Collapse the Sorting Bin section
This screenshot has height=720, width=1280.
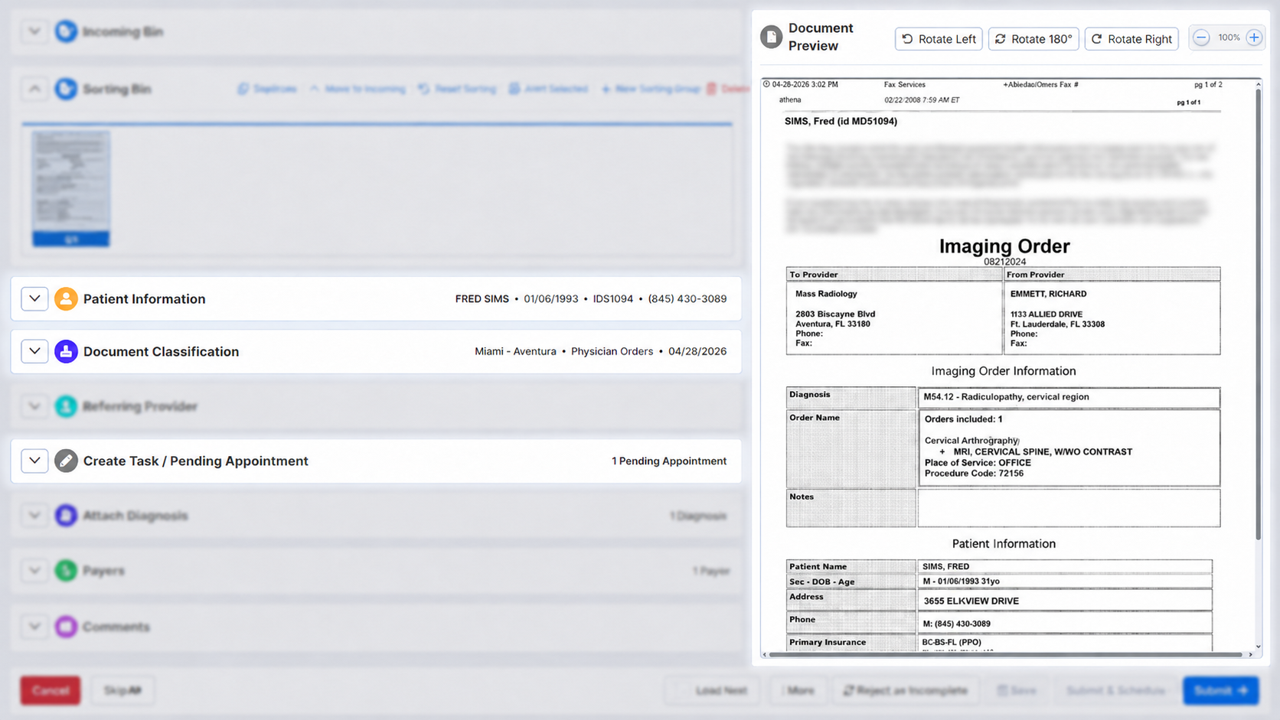pyautogui.click(x=34, y=89)
